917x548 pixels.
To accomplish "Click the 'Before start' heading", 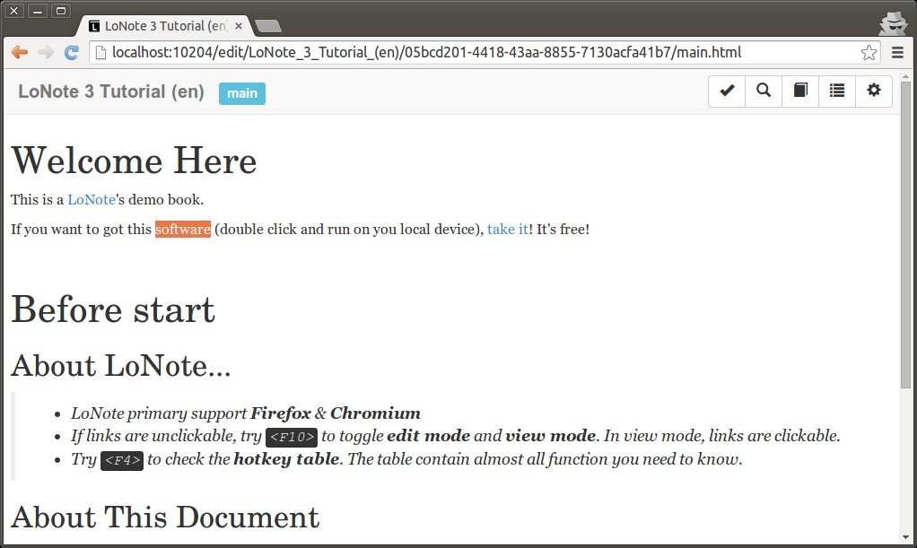I will point(113,309).
